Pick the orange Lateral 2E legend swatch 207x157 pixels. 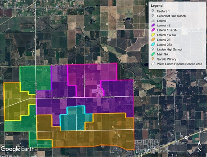click(x=152, y=40)
